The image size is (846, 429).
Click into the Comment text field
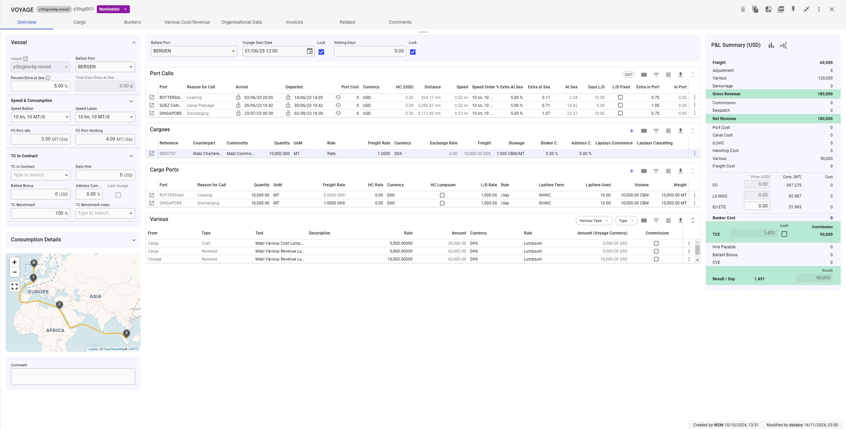[x=73, y=377]
